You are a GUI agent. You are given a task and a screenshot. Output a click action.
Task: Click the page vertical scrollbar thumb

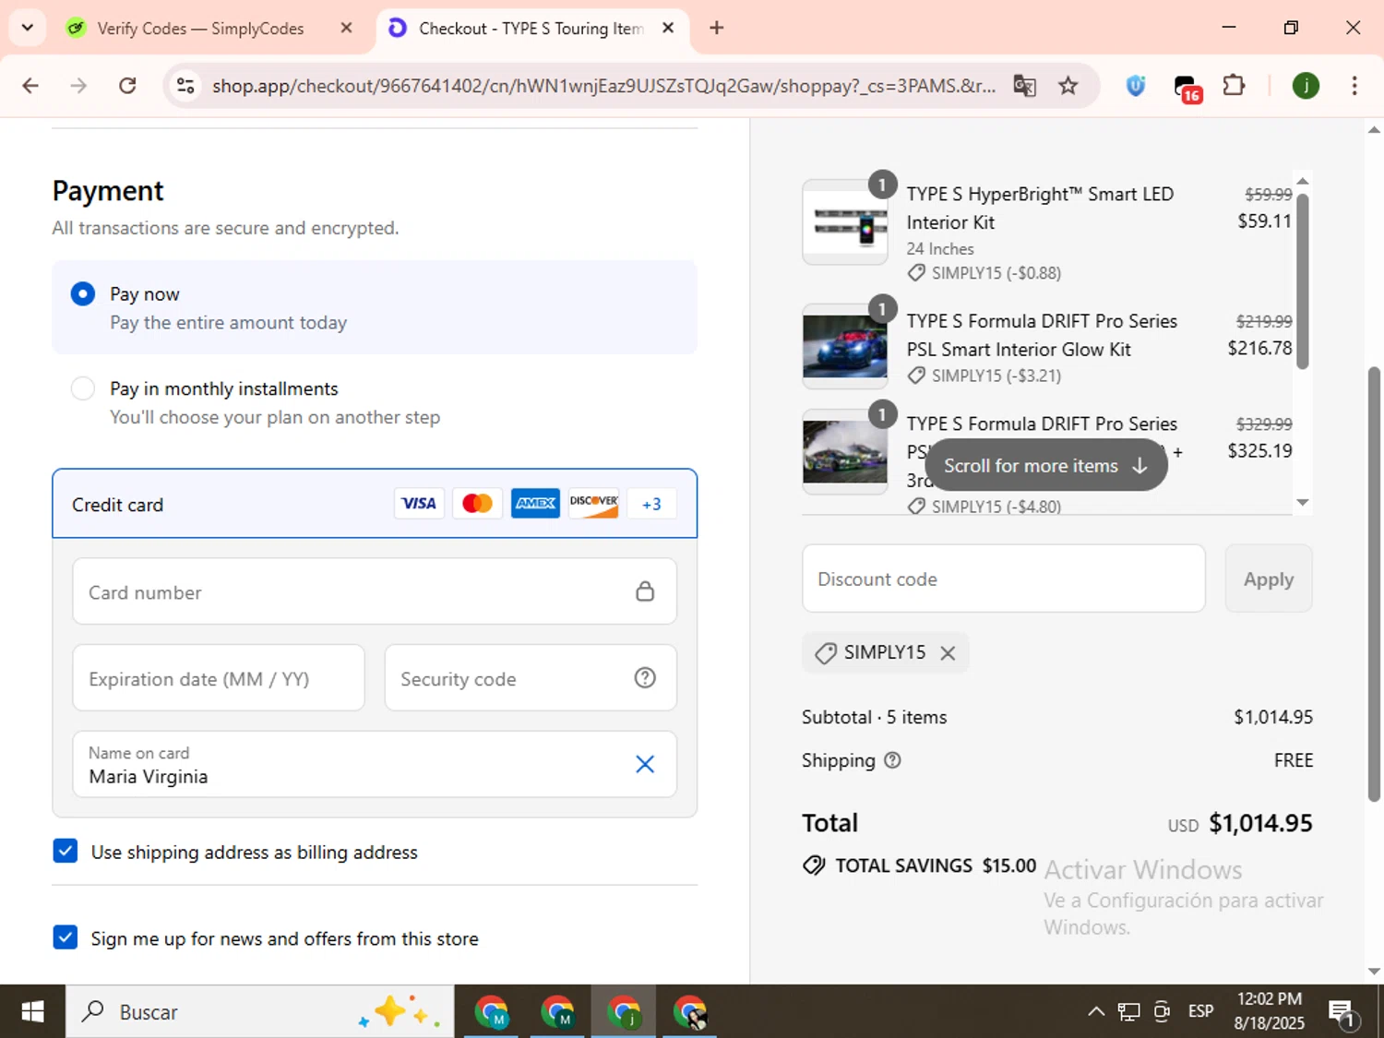1374,584
